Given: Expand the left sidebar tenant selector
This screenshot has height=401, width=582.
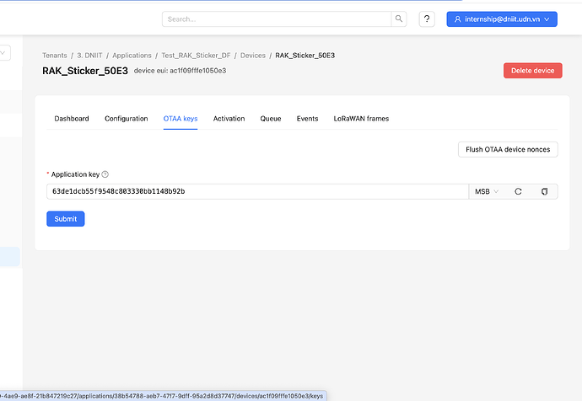Looking at the screenshot, I should pos(4,53).
